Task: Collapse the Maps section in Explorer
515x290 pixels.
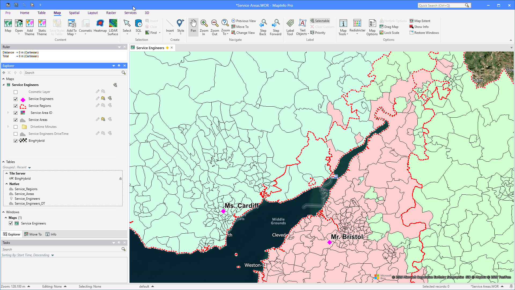Action: tap(3, 79)
